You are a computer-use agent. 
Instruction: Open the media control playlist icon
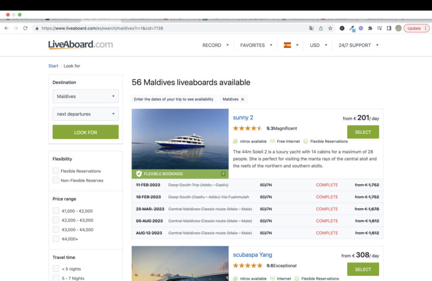click(379, 28)
